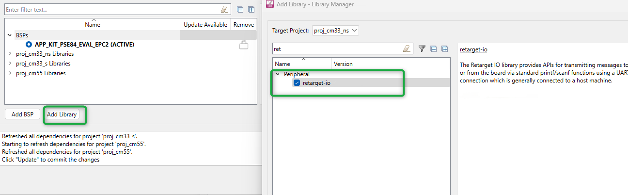Expand proj_cm33_s Libraries
The height and width of the screenshot is (195, 628).
tap(10, 64)
